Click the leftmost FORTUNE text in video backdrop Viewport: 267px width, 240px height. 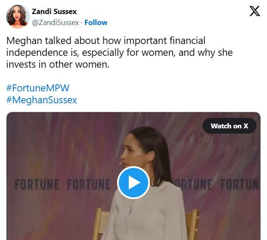37,184
